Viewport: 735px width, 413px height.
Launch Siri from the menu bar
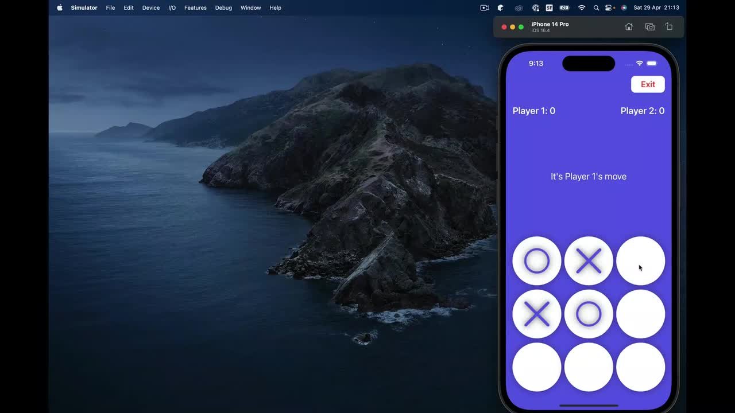point(624,7)
